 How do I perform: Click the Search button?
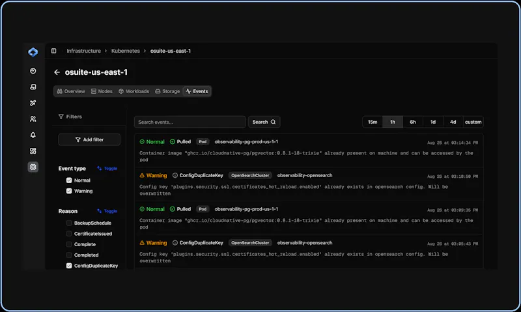pos(264,122)
